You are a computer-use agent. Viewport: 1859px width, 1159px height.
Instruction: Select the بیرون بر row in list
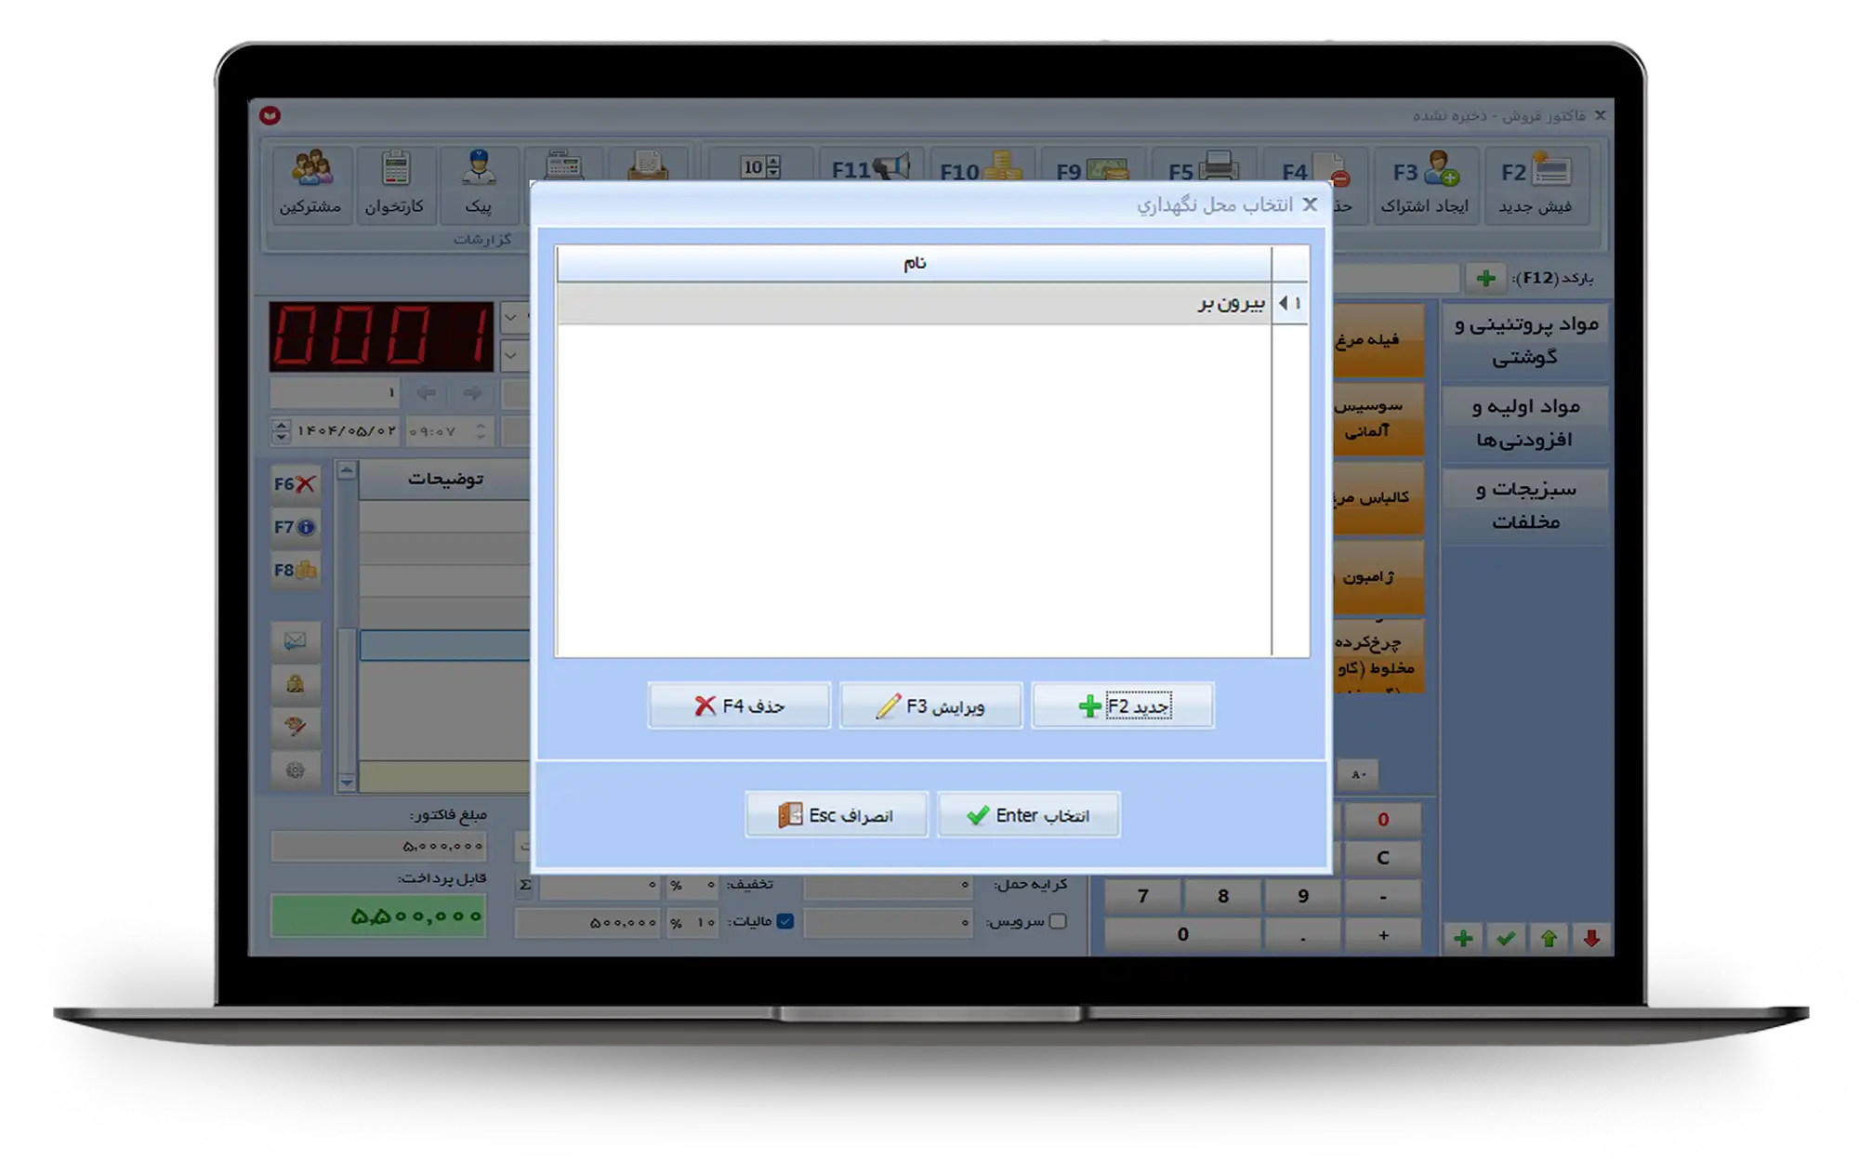pyautogui.click(x=932, y=303)
